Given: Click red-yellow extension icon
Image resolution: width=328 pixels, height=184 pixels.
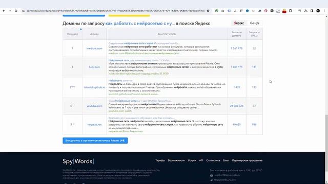Looking at the screenshot, I should tap(284, 11).
